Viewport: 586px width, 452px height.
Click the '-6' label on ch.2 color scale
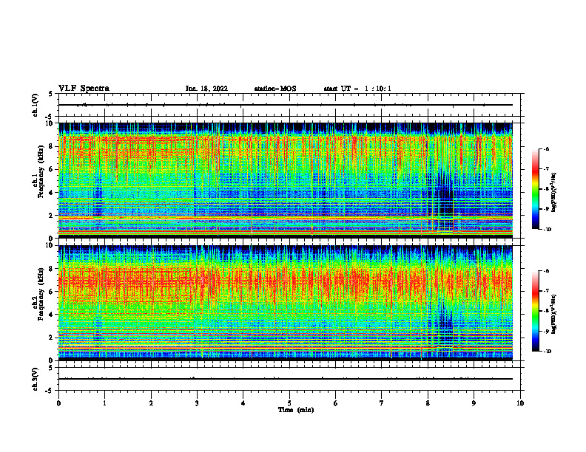pos(546,271)
